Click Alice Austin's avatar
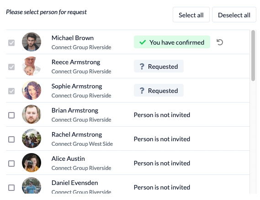Image resolution: width=260 pixels, height=200 pixels. pyautogui.click(x=32, y=163)
